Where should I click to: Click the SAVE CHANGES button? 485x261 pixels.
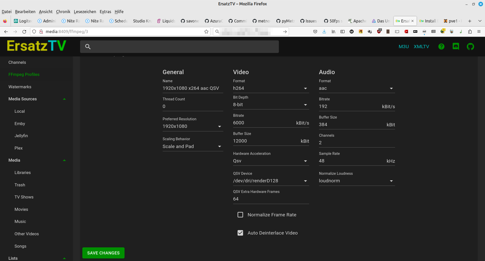point(103,253)
